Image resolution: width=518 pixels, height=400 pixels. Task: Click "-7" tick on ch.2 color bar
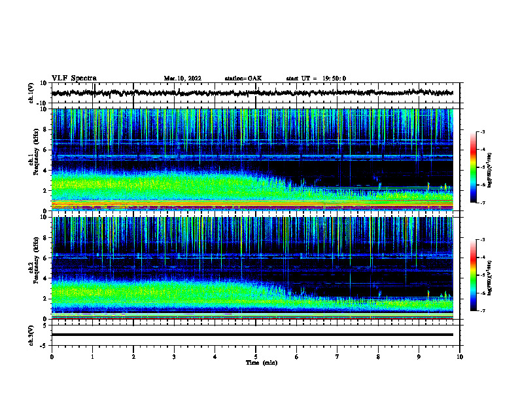point(483,310)
